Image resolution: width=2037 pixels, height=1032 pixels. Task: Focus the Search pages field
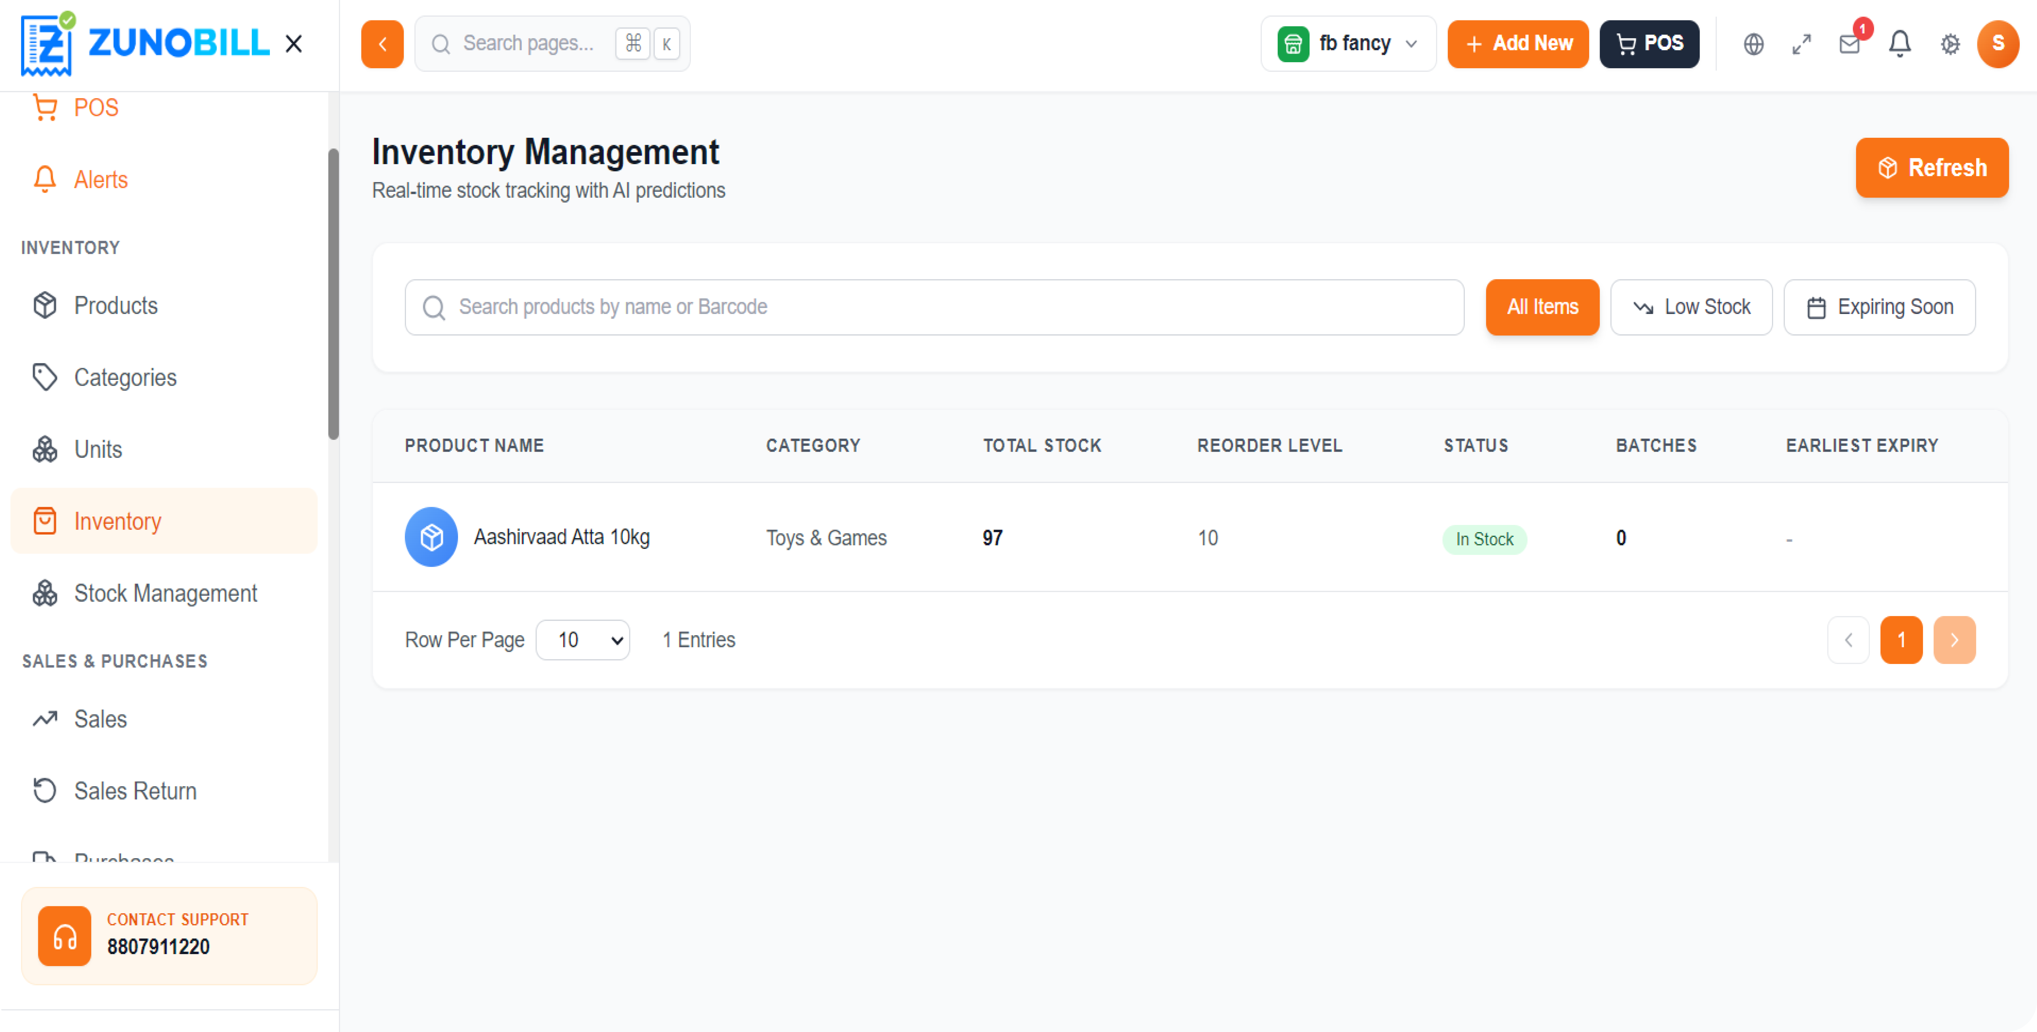point(552,43)
